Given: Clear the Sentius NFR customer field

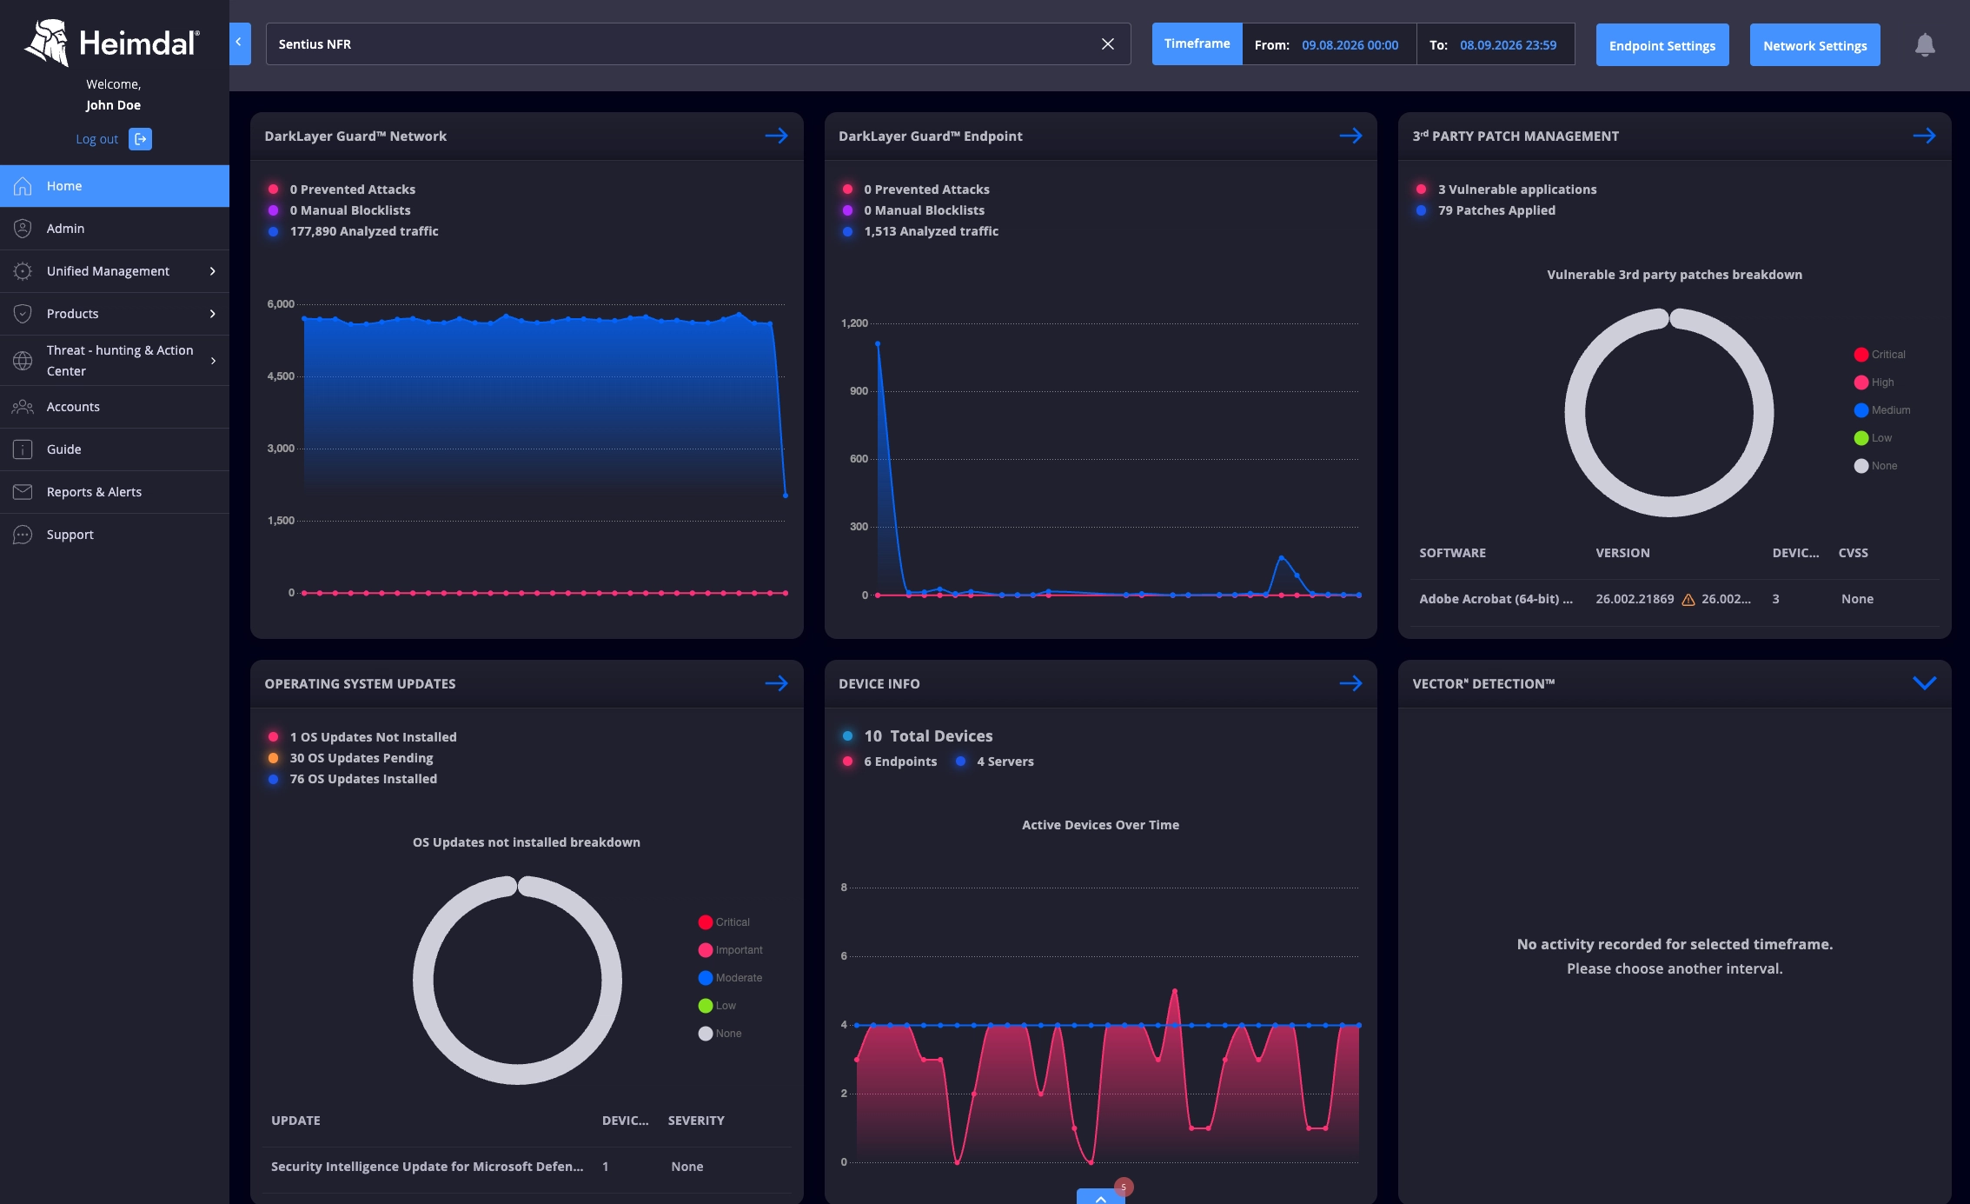Looking at the screenshot, I should pyautogui.click(x=1108, y=43).
